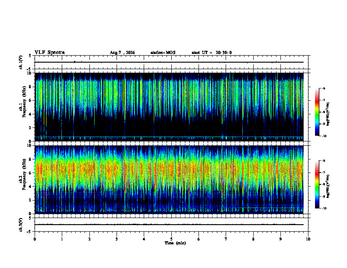Click the ch.2 spectrogram color bar
This screenshot has width=347, height=268.
click(x=317, y=184)
